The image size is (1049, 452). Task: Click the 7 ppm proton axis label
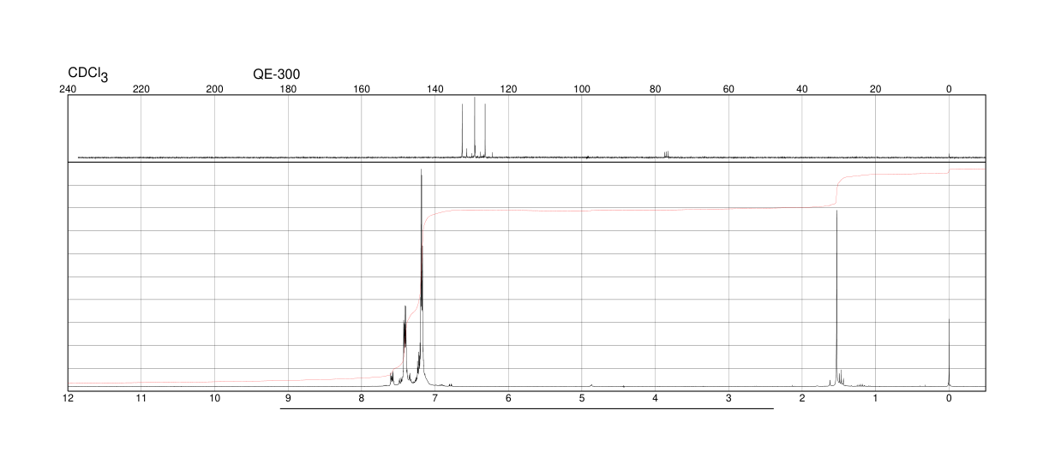[x=435, y=398]
